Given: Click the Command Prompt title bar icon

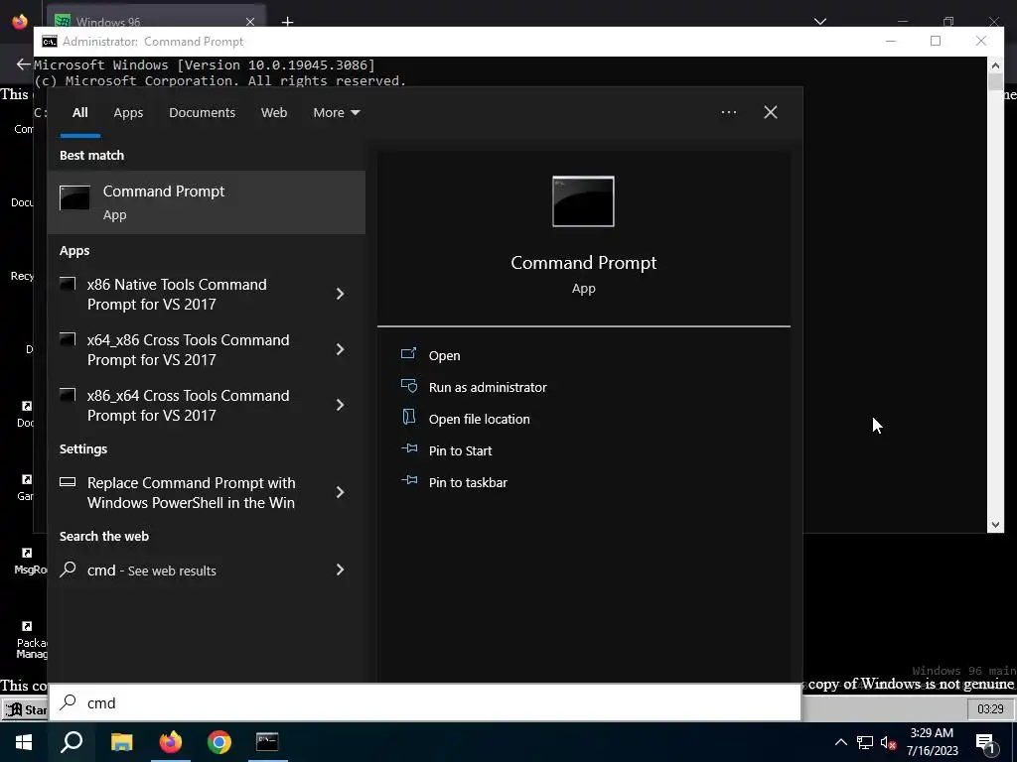Looking at the screenshot, I should point(50,42).
